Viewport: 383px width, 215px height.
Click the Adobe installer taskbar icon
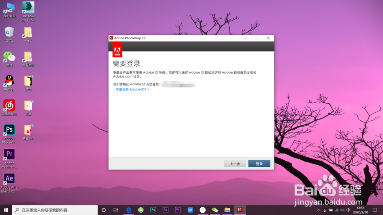click(x=240, y=210)
